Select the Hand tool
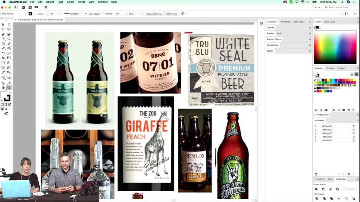Image resolution: width=360 pixels, height=202 pixels. point(3,88)
